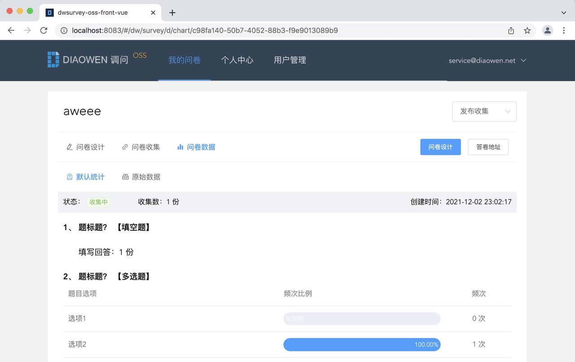Click the blue 问卷设计 button
The image size is (575, 362).
coord(440,147)
